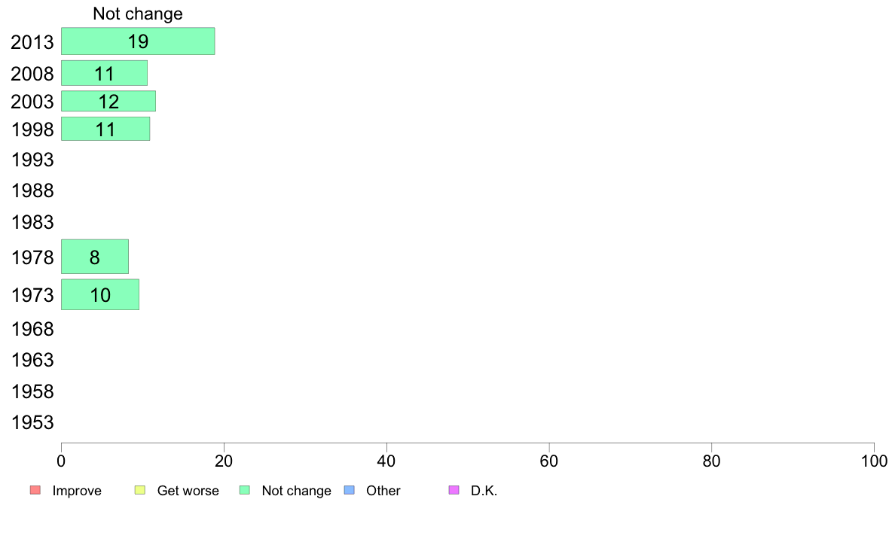This screenshot has width=895, height=554.
Task: Click the magenta D.K. legend swatch
Action: pos(454,490)
